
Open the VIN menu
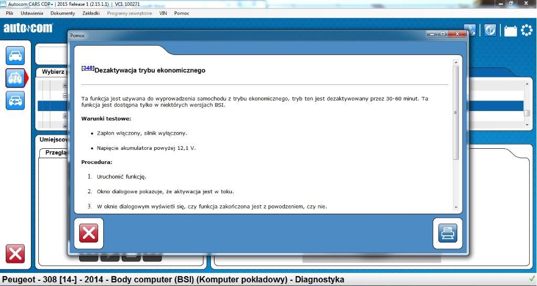click(x=163, y=13)
